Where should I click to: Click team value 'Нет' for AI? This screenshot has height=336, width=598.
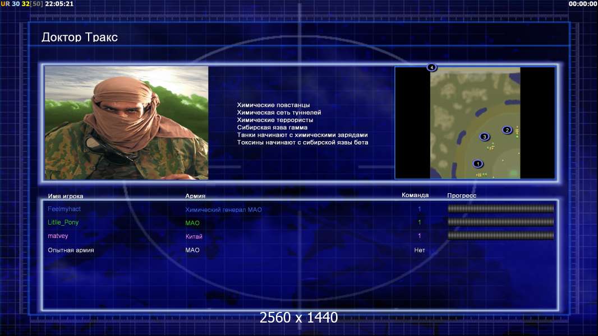[x=419, y=250]
